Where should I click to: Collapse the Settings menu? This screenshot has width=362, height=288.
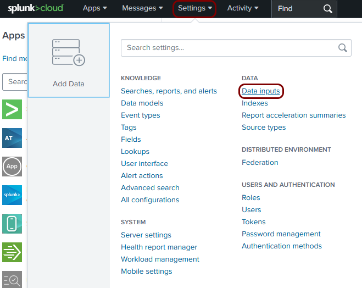tap(194, 8)
